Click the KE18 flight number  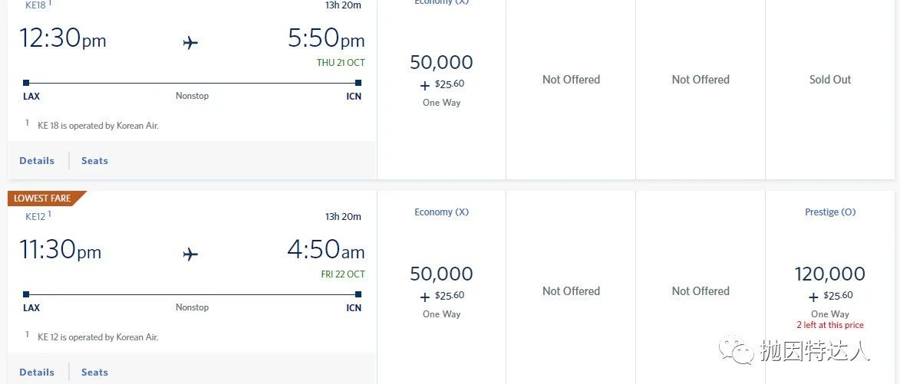click(35, 5)
